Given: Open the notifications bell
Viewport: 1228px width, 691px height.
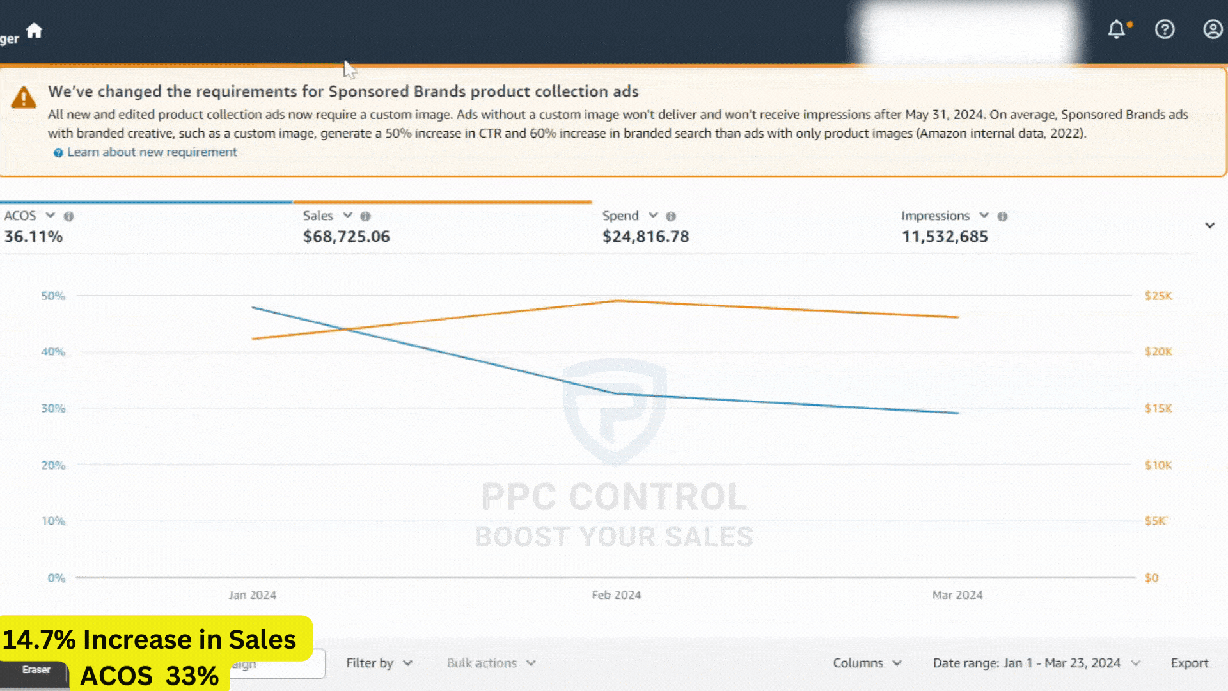Looking at the screenshot, I should click(1117, 29).
